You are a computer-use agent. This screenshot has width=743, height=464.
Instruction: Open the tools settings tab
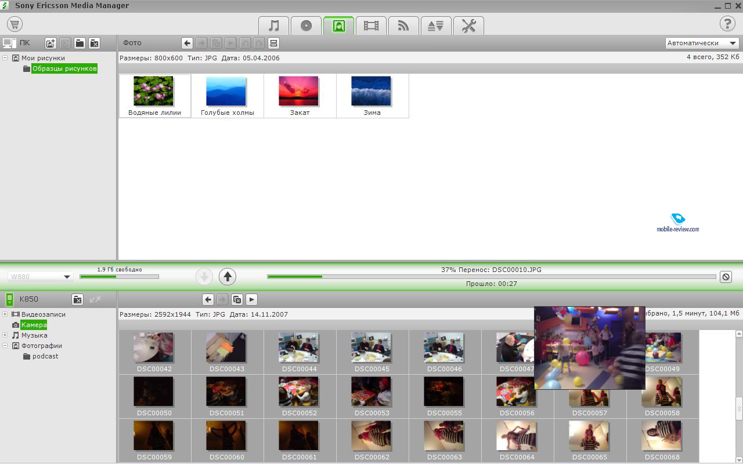pyautogui.click(x=468, y=26)
